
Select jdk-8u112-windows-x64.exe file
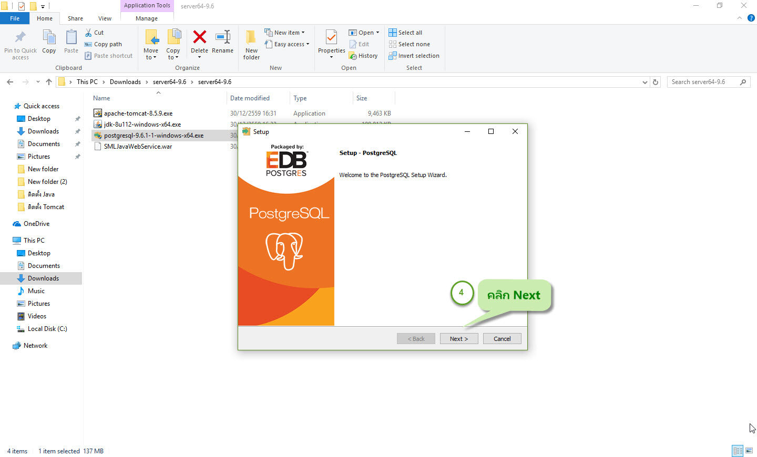pos(142,124)
